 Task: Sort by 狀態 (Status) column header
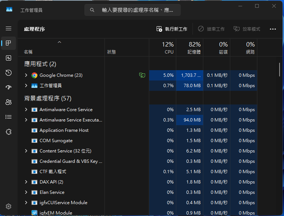coord(127,48)
